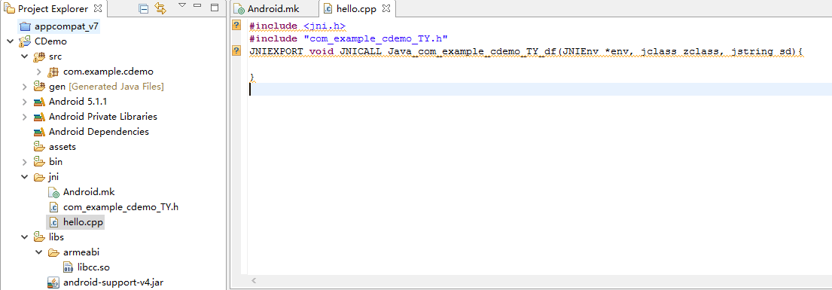Close the Project Explorer tab
Screen dimensions: 832x290
click(98, 8)
